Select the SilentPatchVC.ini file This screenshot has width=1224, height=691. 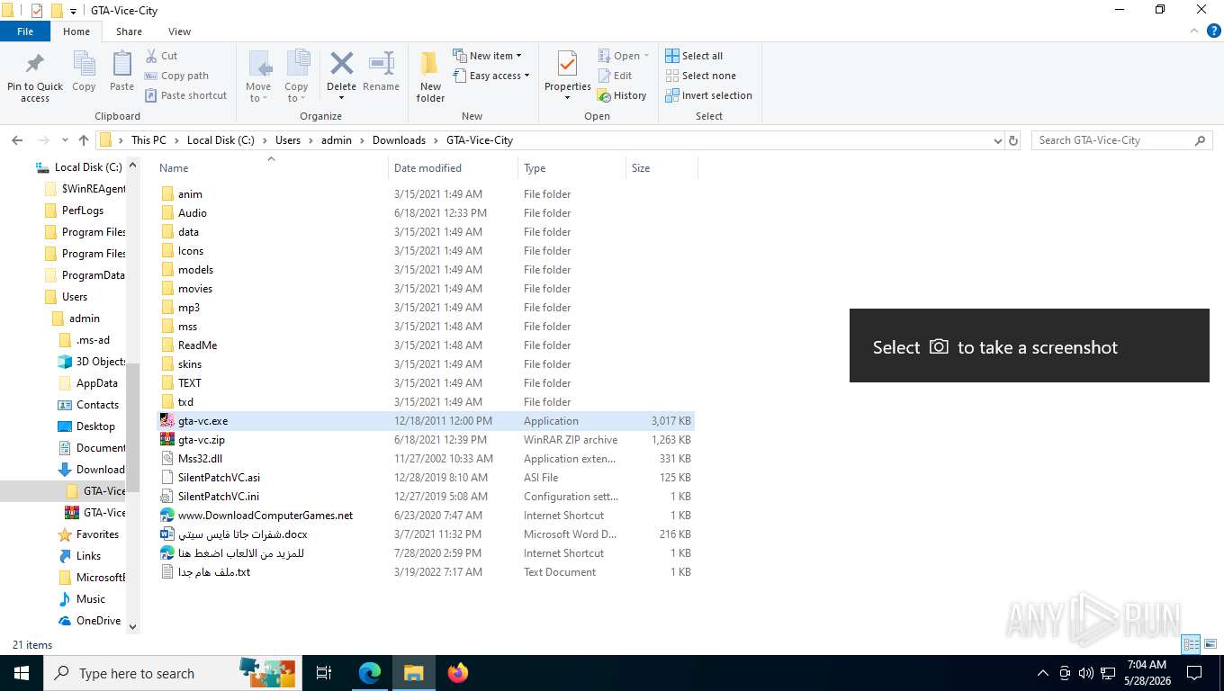pyautogui.click(x=426, y=497)
